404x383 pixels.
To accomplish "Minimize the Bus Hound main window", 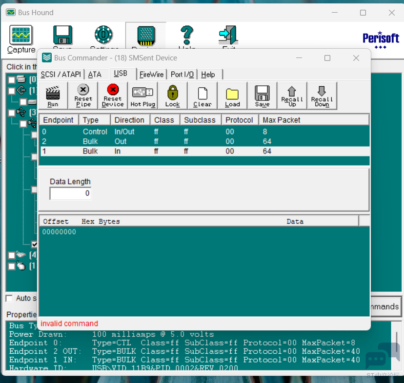I will [x=334, y=12].
